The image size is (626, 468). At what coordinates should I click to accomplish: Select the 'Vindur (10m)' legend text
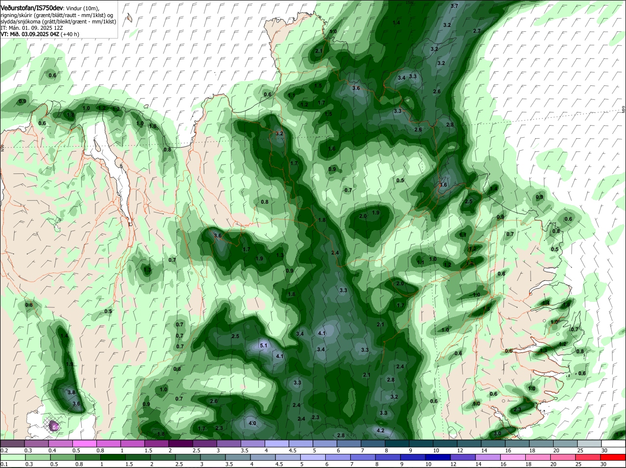pos(82,8)
